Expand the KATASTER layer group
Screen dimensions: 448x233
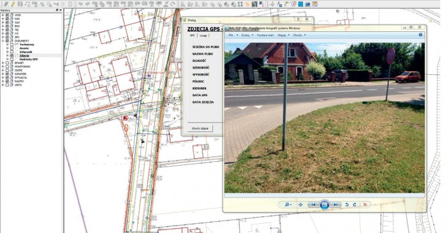(3, 74)
